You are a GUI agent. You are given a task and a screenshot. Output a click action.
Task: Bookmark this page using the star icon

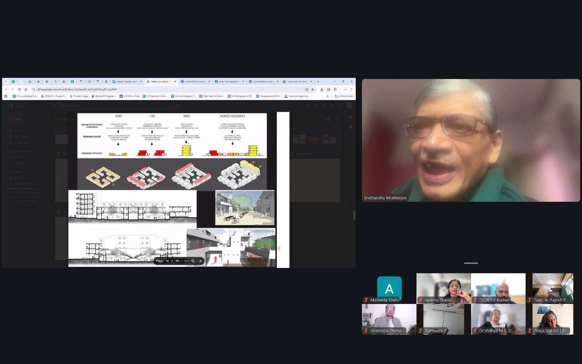312,90
